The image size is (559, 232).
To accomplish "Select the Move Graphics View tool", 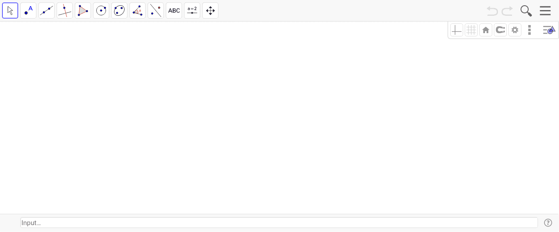I will (210, 11).
